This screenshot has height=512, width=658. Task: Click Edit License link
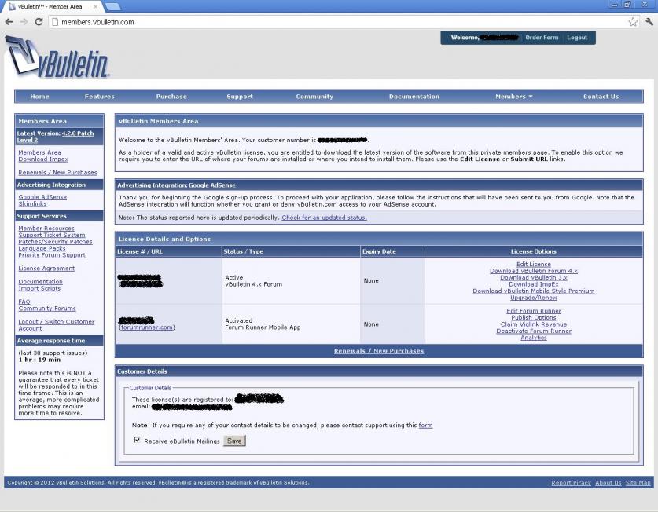coord(533,264)
